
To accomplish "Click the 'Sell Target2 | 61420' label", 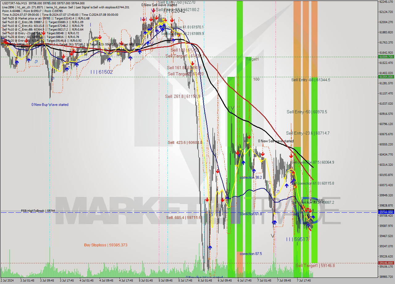I will (185, 74).
